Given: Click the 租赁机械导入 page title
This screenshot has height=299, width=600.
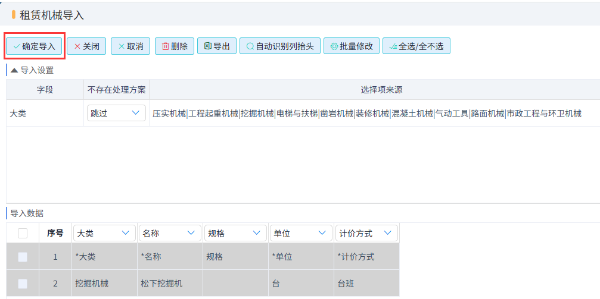Looking at the screenshot, I should 52,15.
